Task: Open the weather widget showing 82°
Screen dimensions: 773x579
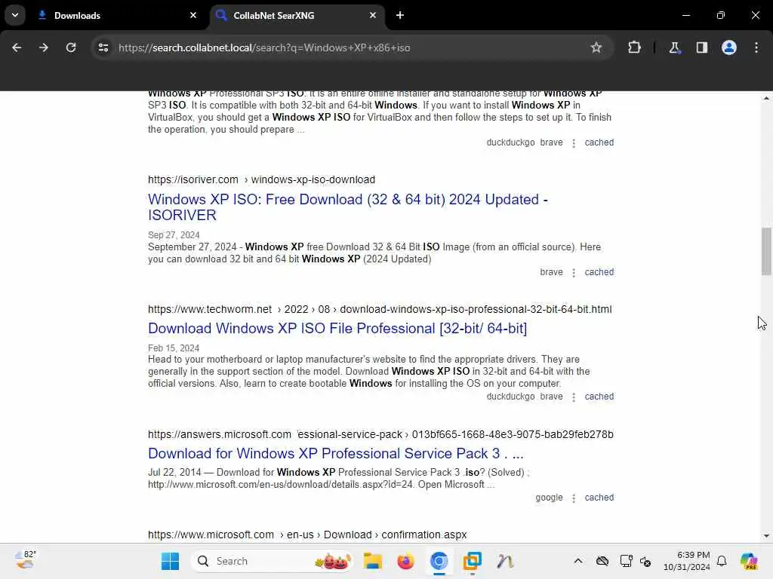Action: [x=25, y=560]
